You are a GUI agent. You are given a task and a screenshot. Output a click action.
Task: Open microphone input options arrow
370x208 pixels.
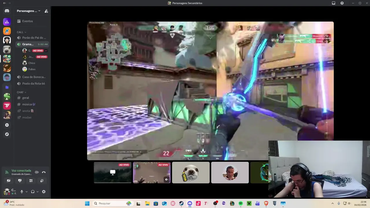pyautogui.click(x=26, y=192)
